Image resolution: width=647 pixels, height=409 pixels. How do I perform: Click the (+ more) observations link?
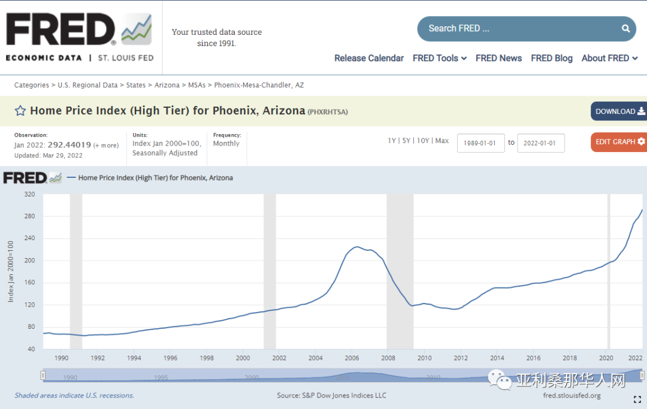click(106, 146)
